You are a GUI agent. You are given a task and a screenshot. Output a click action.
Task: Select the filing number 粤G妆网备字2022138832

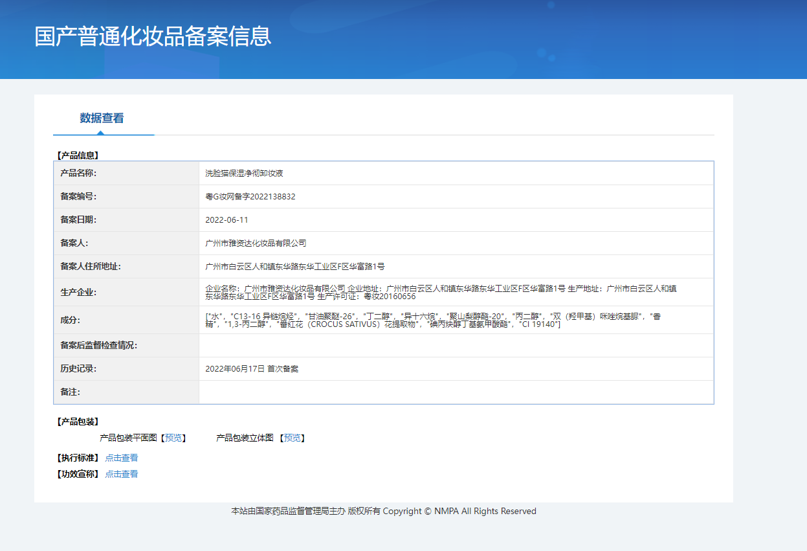coord(250,196)
